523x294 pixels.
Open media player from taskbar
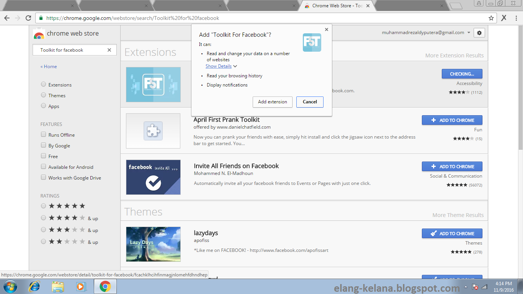[81, 286]
